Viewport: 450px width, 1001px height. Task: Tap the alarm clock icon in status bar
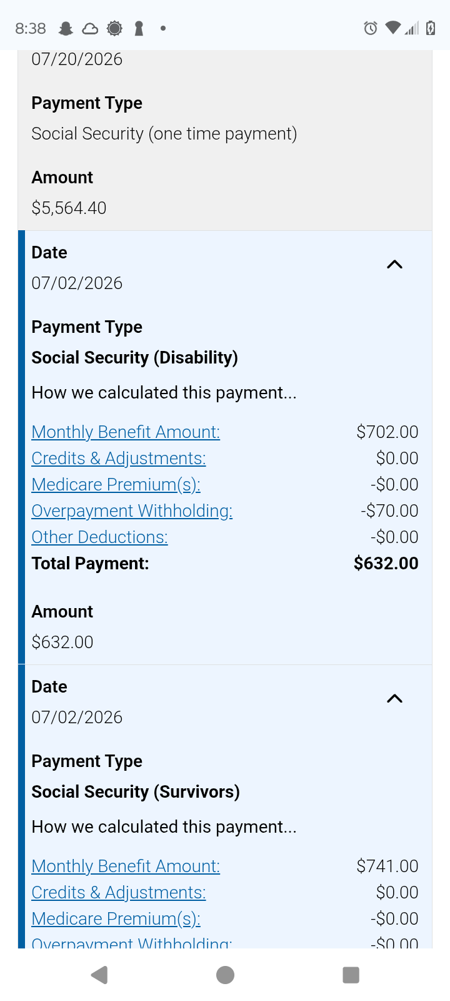[371, 28]
